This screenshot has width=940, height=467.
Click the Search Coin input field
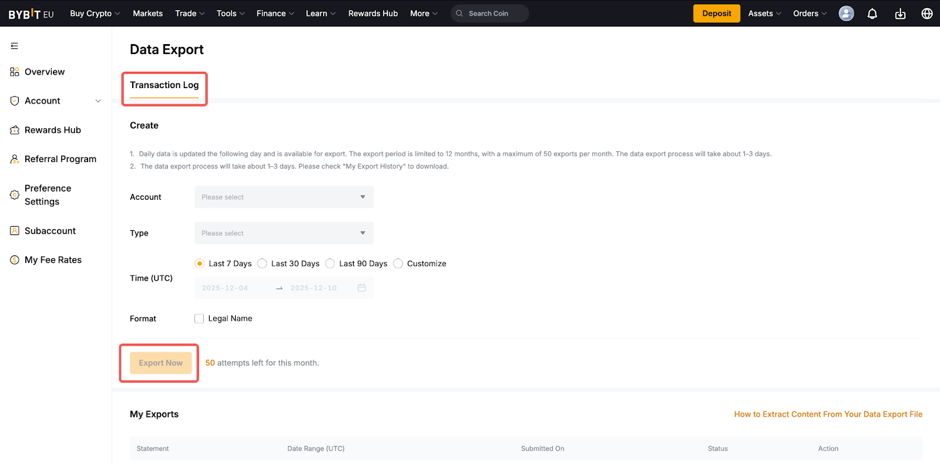pos(495,14)
